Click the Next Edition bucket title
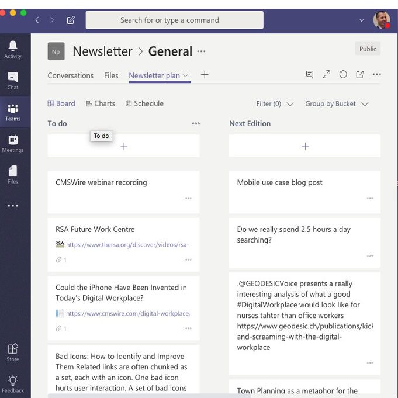 (250, 124)
